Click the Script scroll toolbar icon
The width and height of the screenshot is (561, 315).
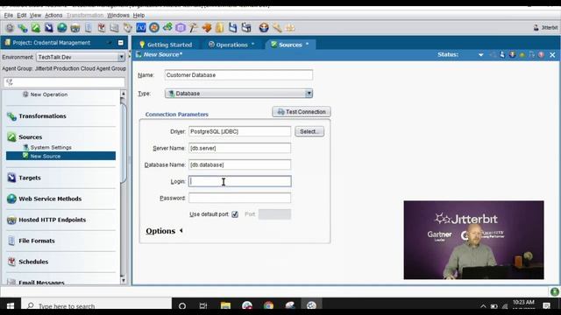click(x=128, y=27)
